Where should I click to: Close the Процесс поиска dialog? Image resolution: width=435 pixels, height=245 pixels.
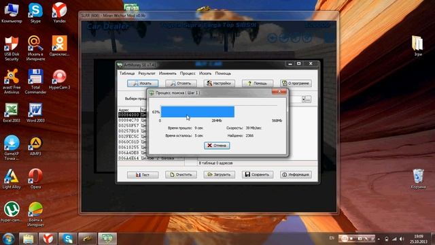coord(279,91)
